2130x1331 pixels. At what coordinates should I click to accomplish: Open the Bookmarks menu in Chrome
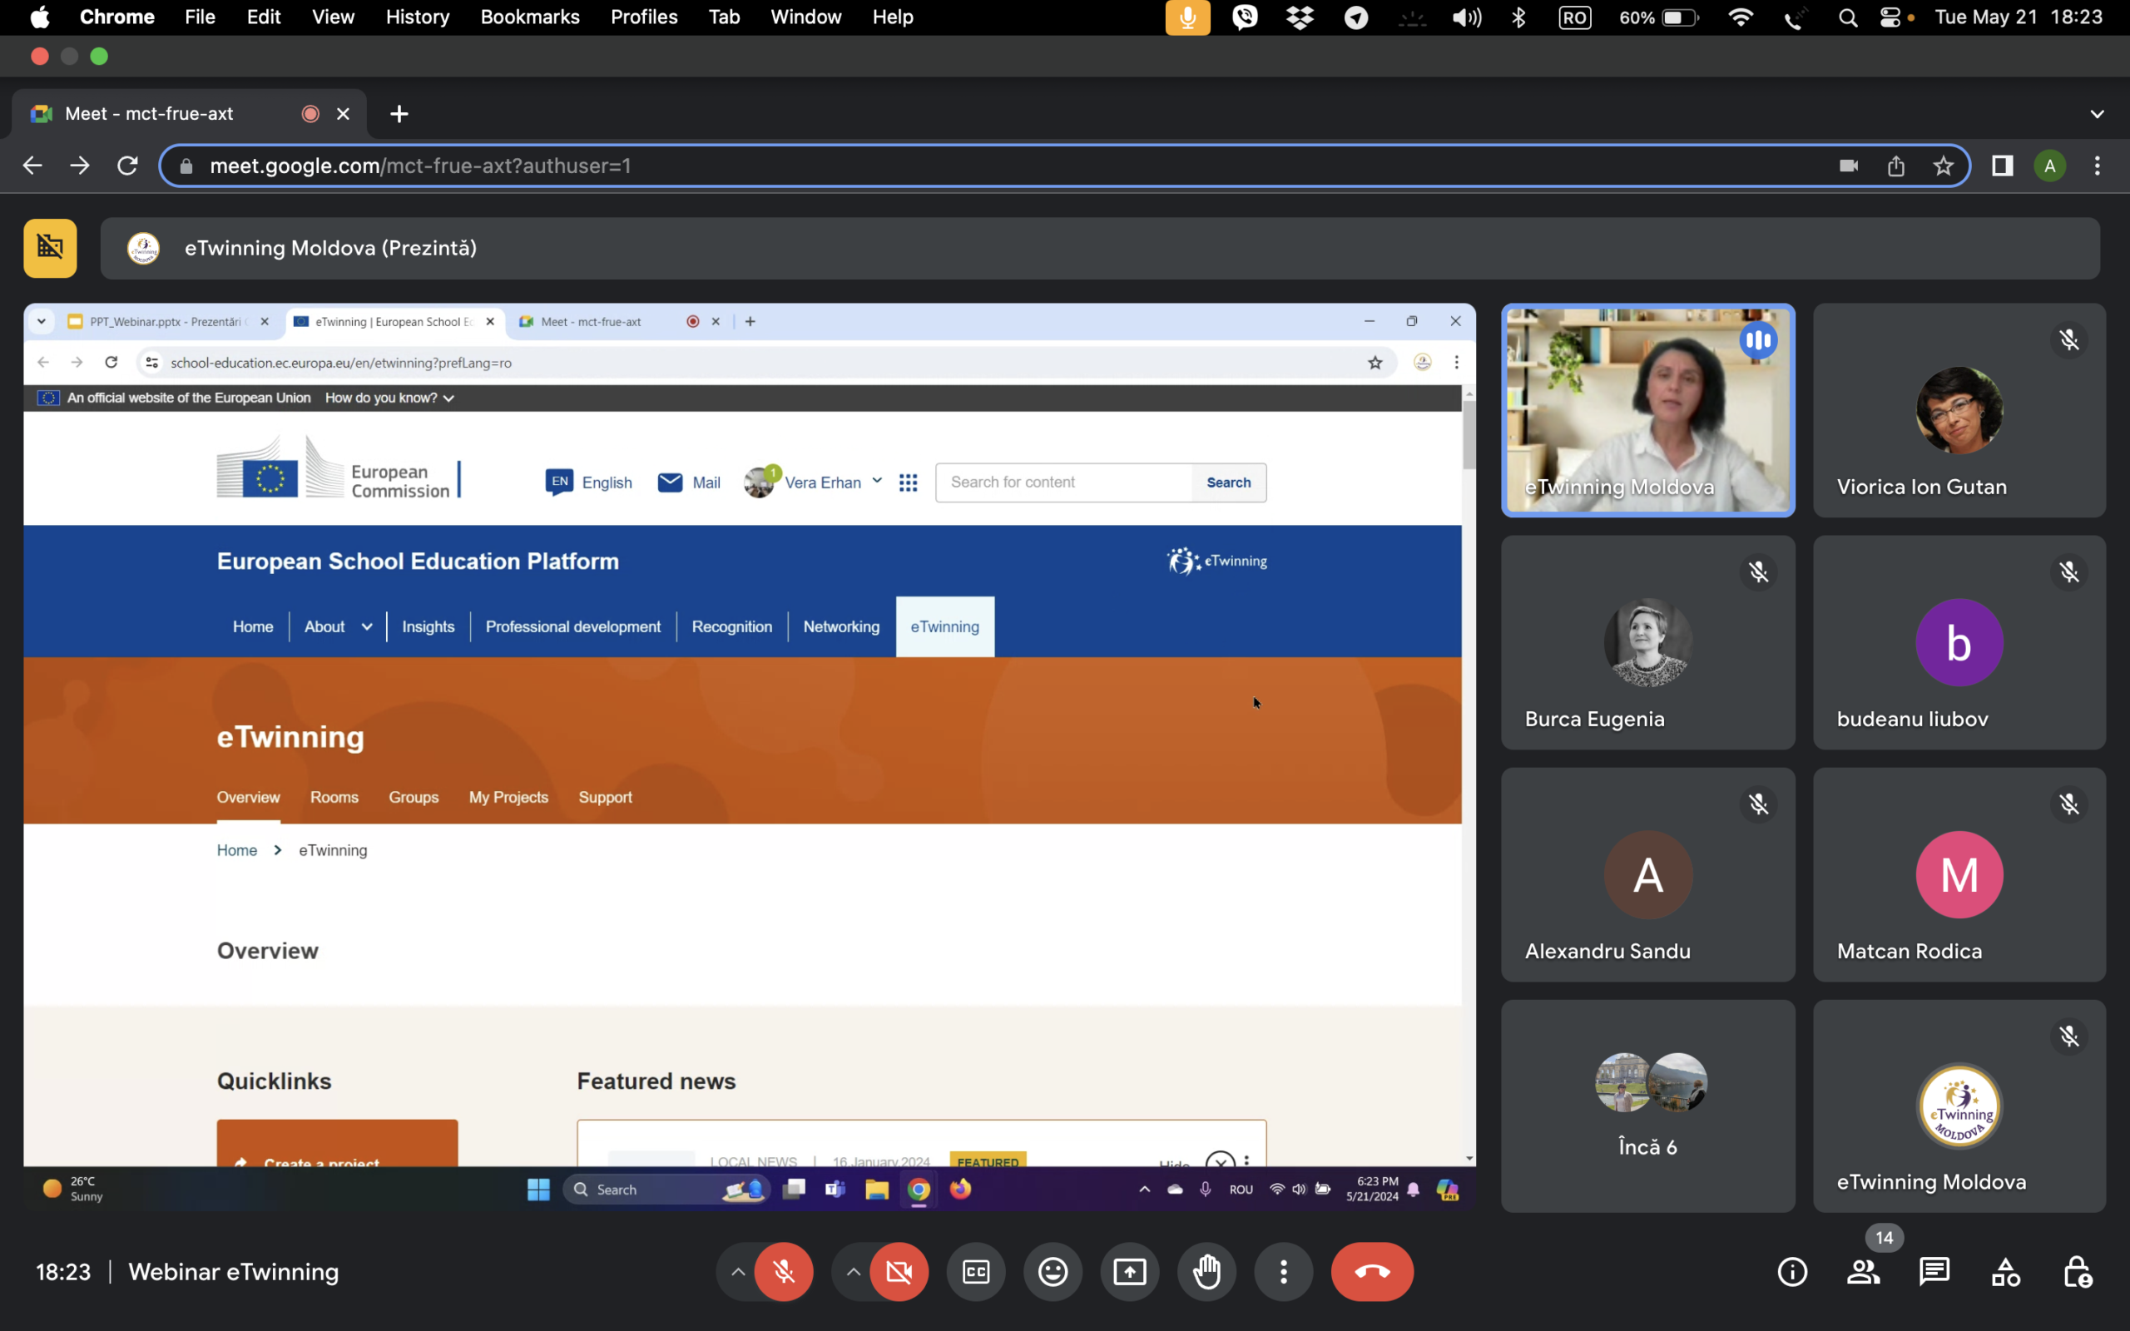pyautogui.click(x=529, y=17)
